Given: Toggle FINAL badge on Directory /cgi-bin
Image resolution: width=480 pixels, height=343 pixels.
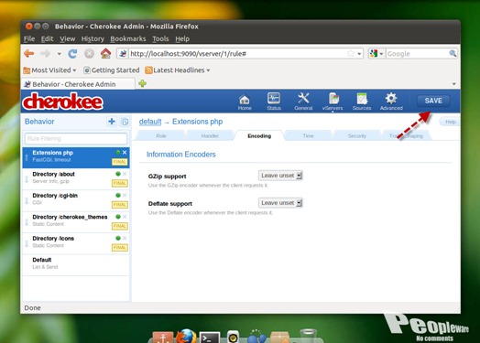Looking at the screenshot, I should [120, 205].
